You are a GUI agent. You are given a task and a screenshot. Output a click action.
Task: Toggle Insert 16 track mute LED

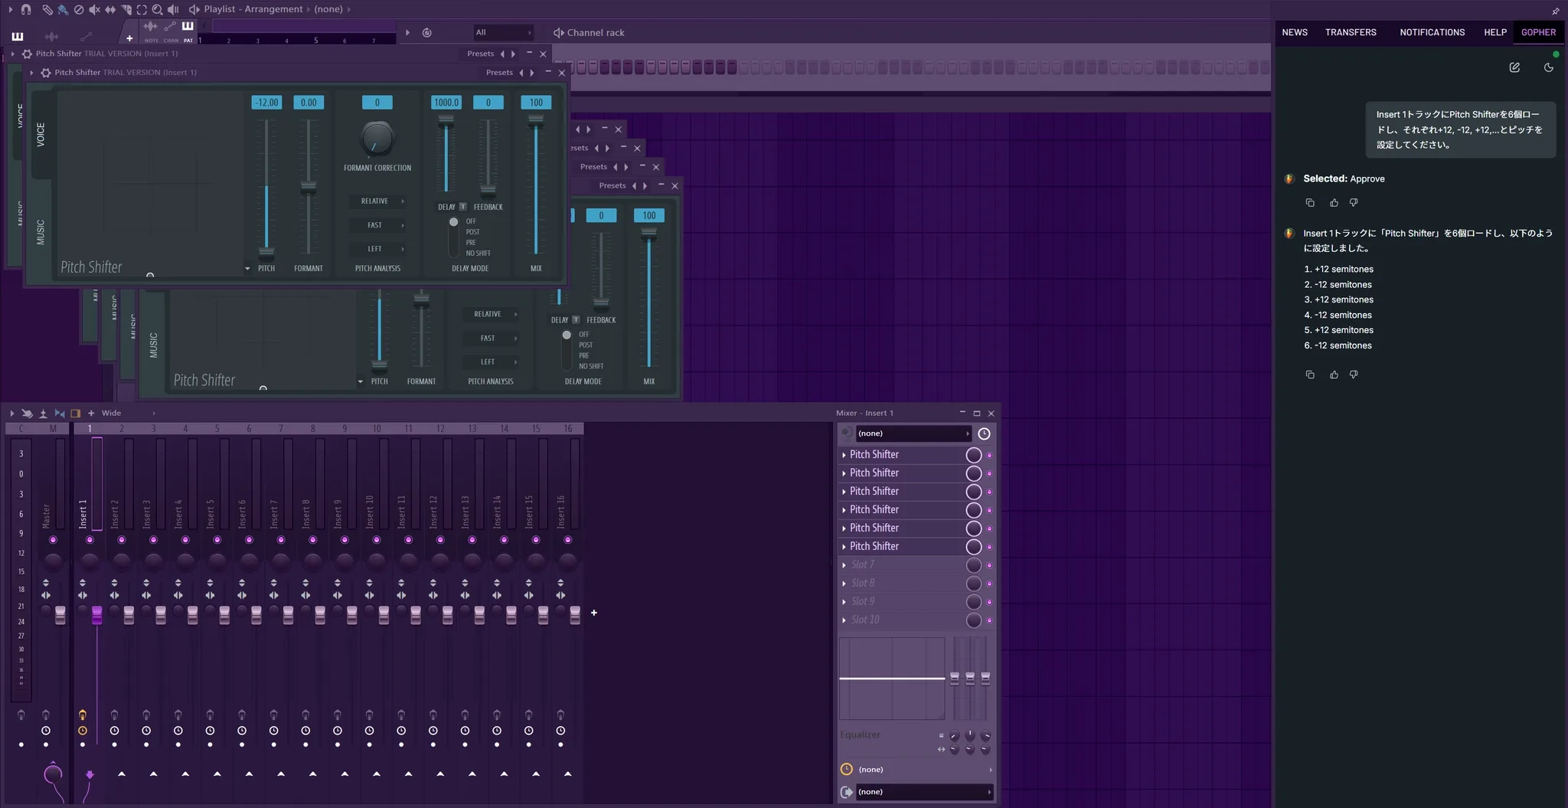pos(567,540)
